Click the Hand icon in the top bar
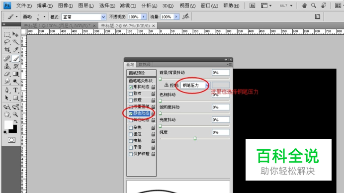The image size is (344, 193). (x=304, y=5)
